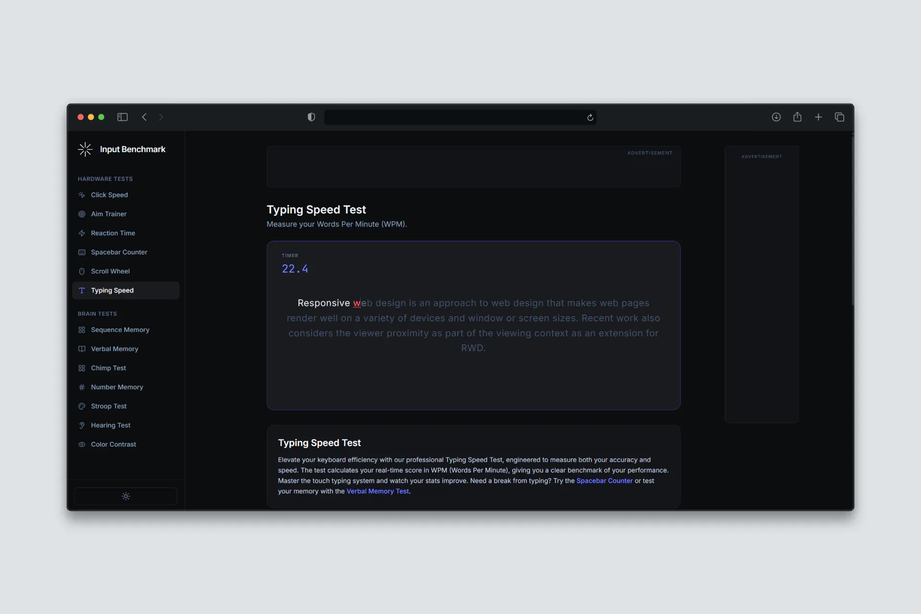Go forward with the browser forward arrow
The image size is (921, 614).
[161, 117]
